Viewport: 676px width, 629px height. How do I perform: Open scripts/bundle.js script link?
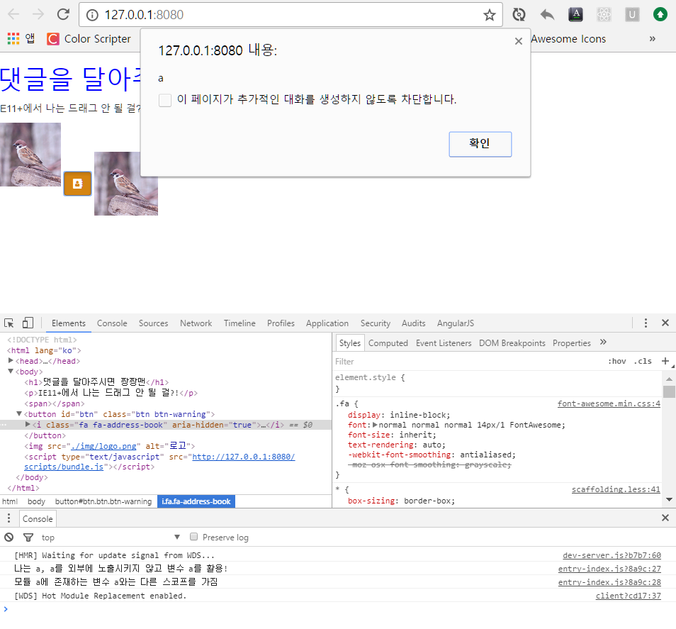tap(159, 462)
